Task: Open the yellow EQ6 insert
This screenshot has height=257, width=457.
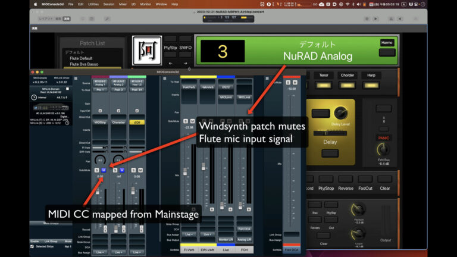Action: tap(137, 123)
